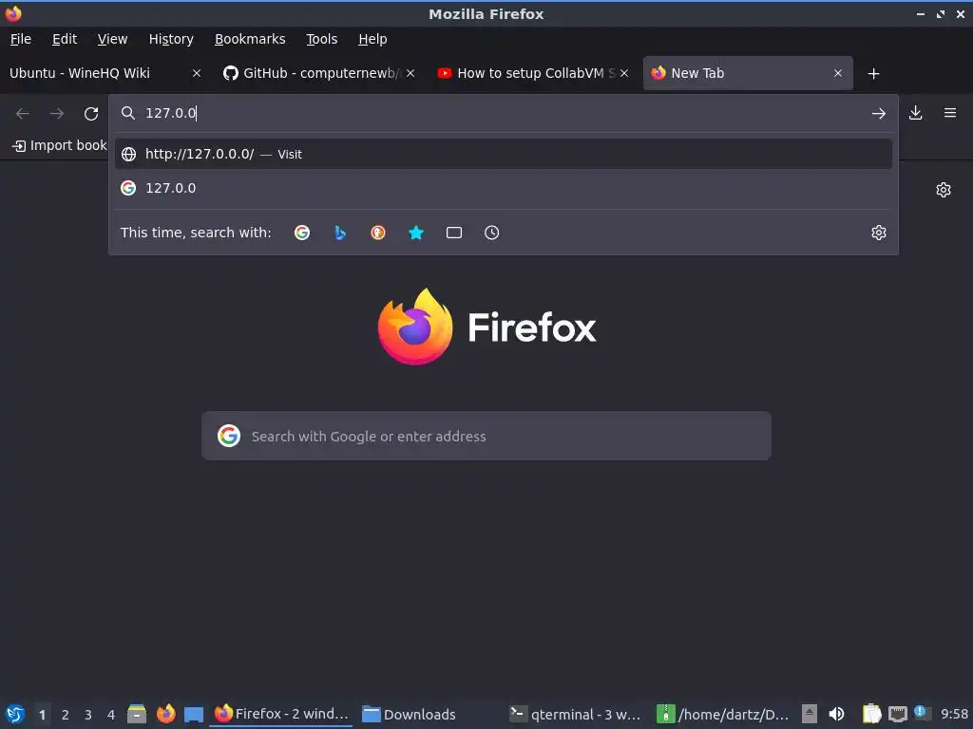Close the New Tab tab
Image resolution: width=973 pixels, height=729 pixels.
tap(838, 73)
